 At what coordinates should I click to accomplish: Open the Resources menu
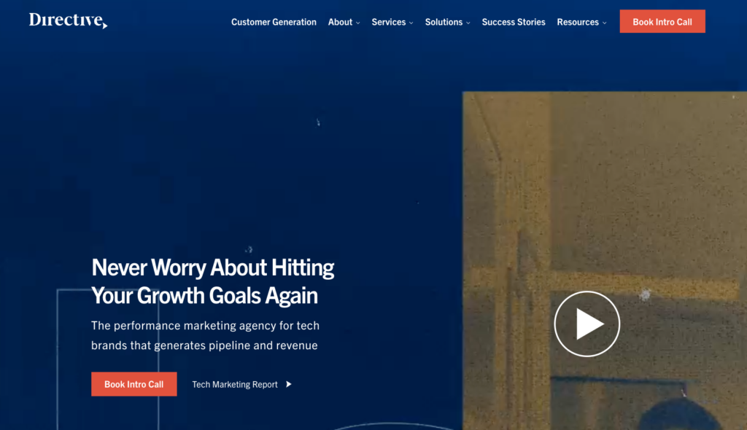coord(578,22)
